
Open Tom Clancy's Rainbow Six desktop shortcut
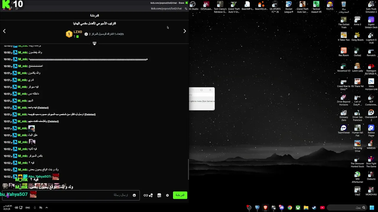click(220, 7)
